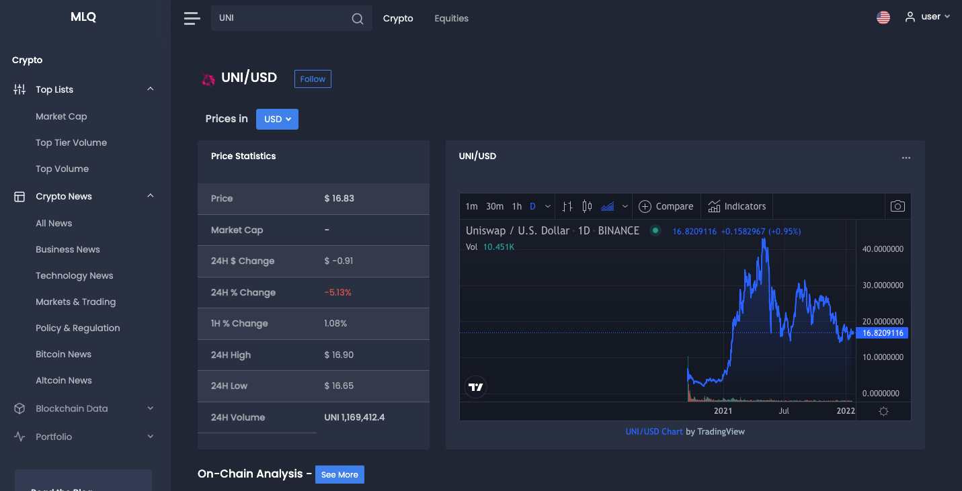
Task: Select the 1h chart interval
Action: 517,206
